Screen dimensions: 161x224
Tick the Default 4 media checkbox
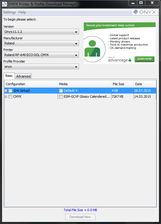61,91
